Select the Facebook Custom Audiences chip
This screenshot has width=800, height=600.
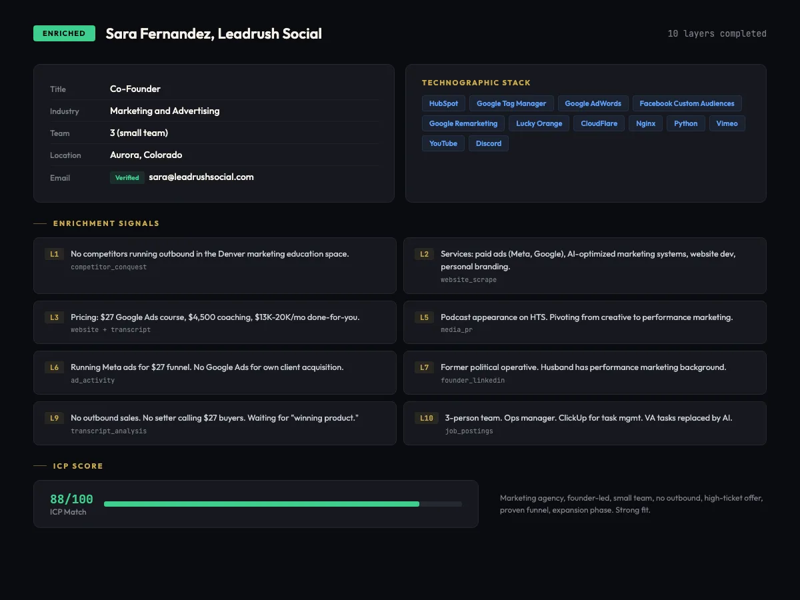tap(687, 103)
